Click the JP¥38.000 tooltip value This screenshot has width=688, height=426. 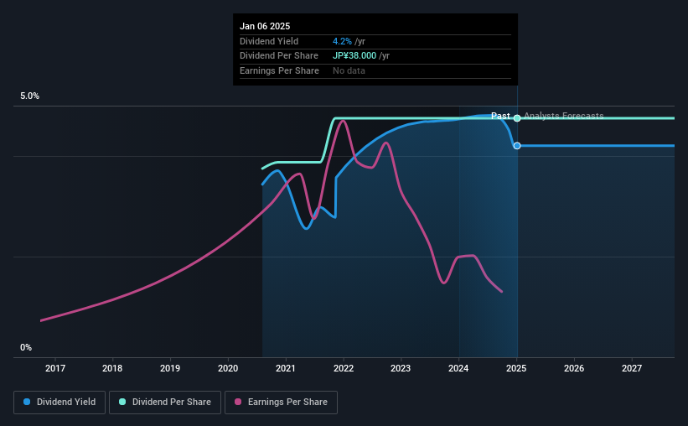[354, 56]
